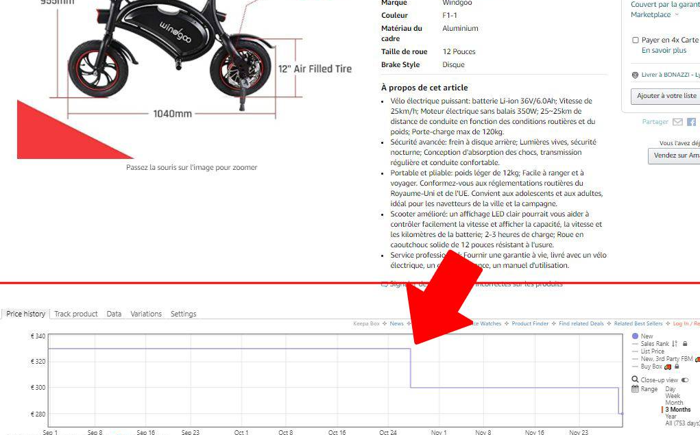The width and height of the screenshot is (700, 435).
Task: Open the Ajouter à votre liste dropdown
Action: pos(665,96)
